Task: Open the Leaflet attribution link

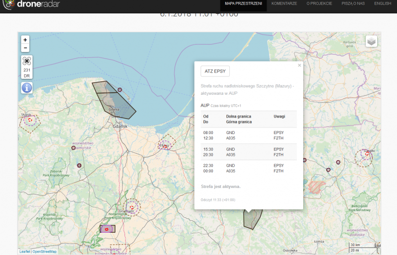Action: click(25, 252)
